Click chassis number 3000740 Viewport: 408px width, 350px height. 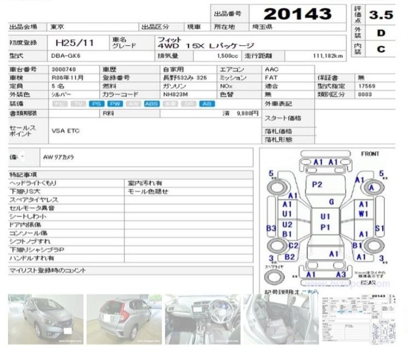click(x=64, y=69)
